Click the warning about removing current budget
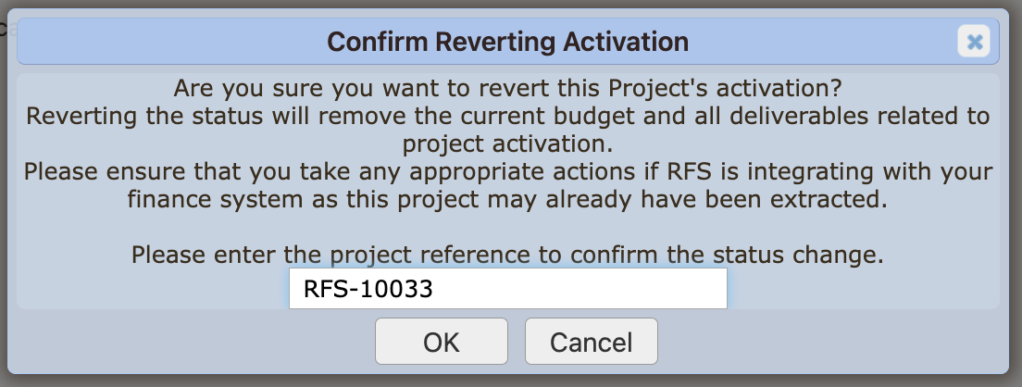 tap(507, 131)
